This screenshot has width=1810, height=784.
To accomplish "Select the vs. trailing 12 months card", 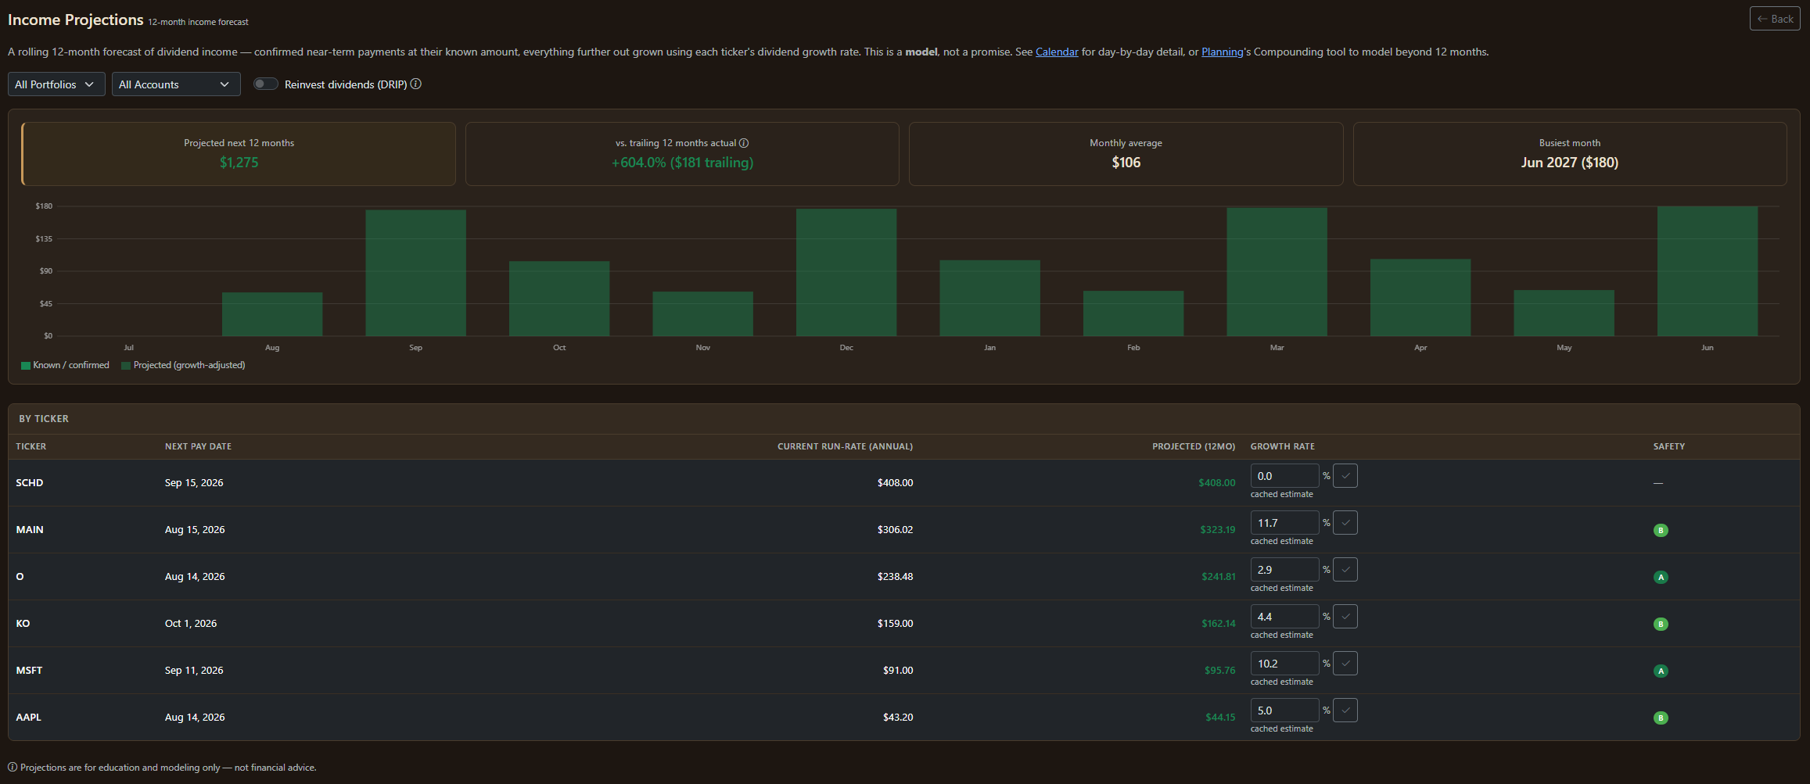I will click(x=682, y=154).
